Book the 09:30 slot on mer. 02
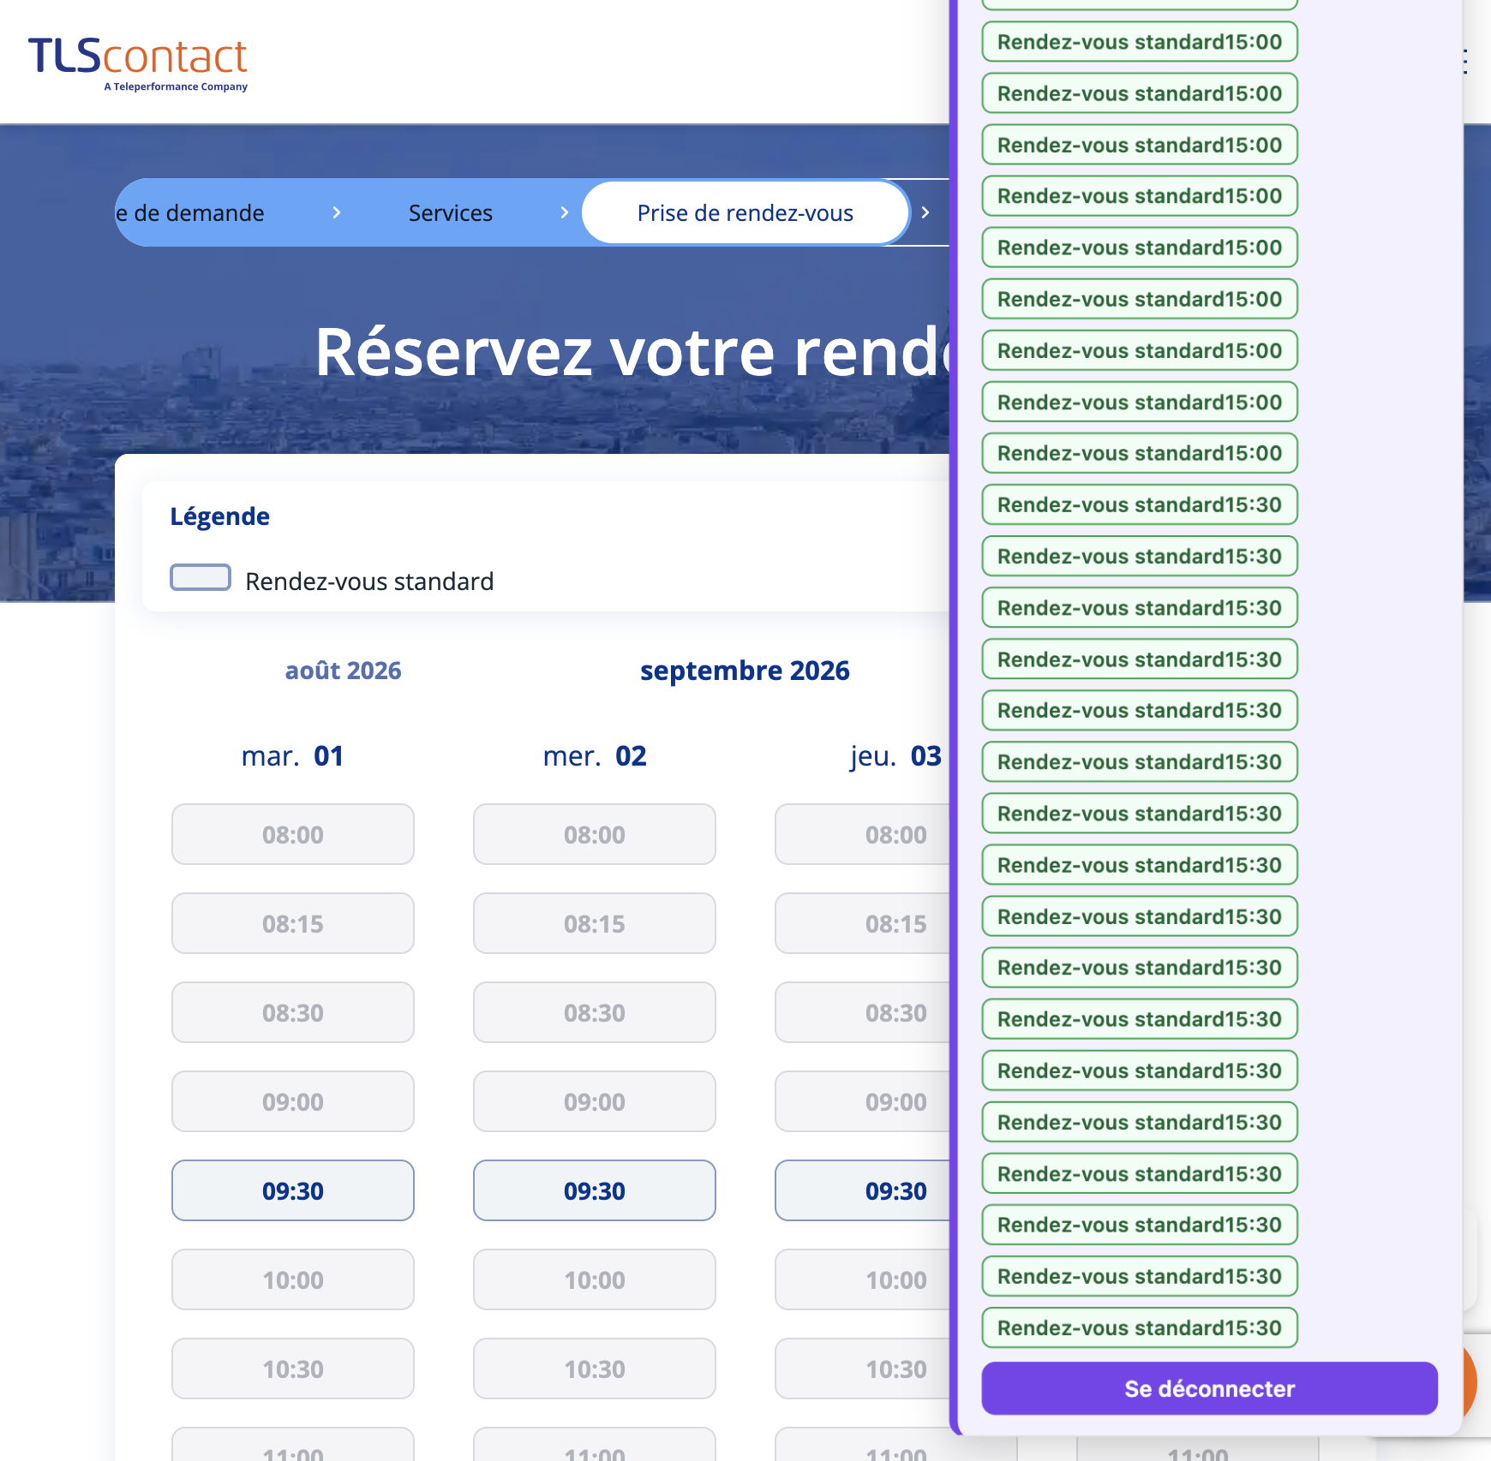1491x1461 pixels. tap(595, 1190)
